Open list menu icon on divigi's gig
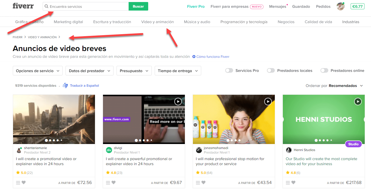This screenshot has height=189, width=371. point(108,183)
